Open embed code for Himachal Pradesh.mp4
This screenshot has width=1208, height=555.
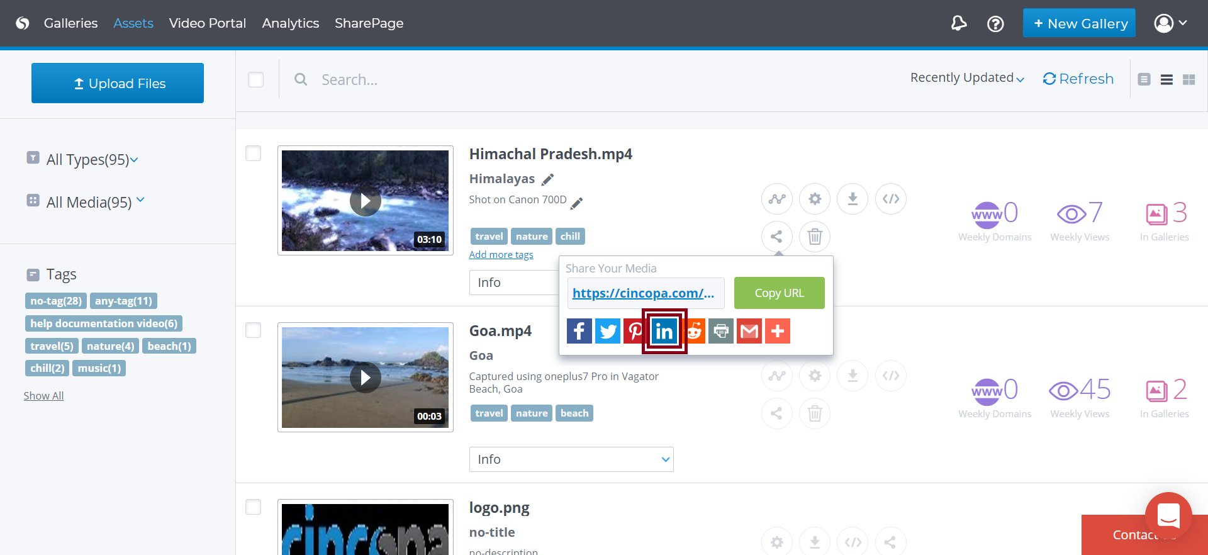click(x=890, y=199)
